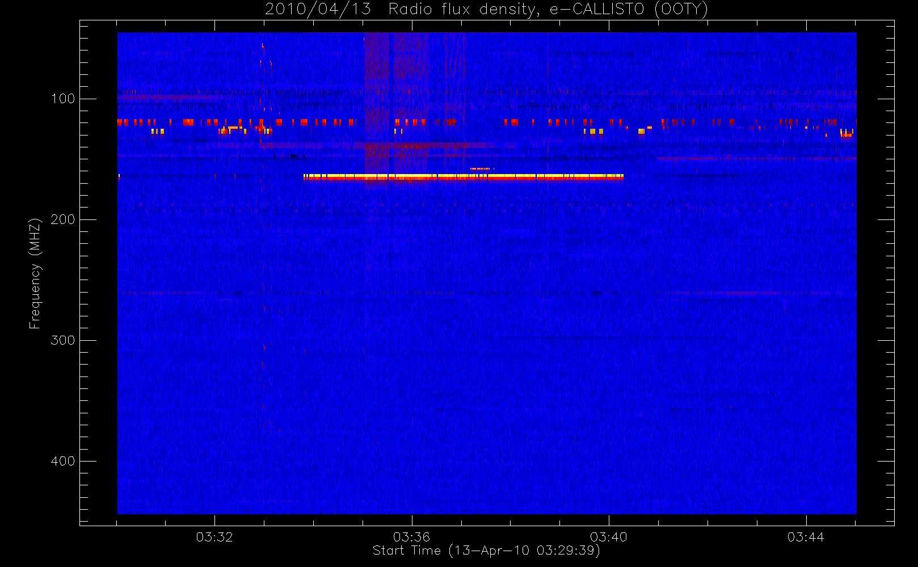918x567 pixels.
Task: Click the '03:44' time axis label
Action: 806,537
